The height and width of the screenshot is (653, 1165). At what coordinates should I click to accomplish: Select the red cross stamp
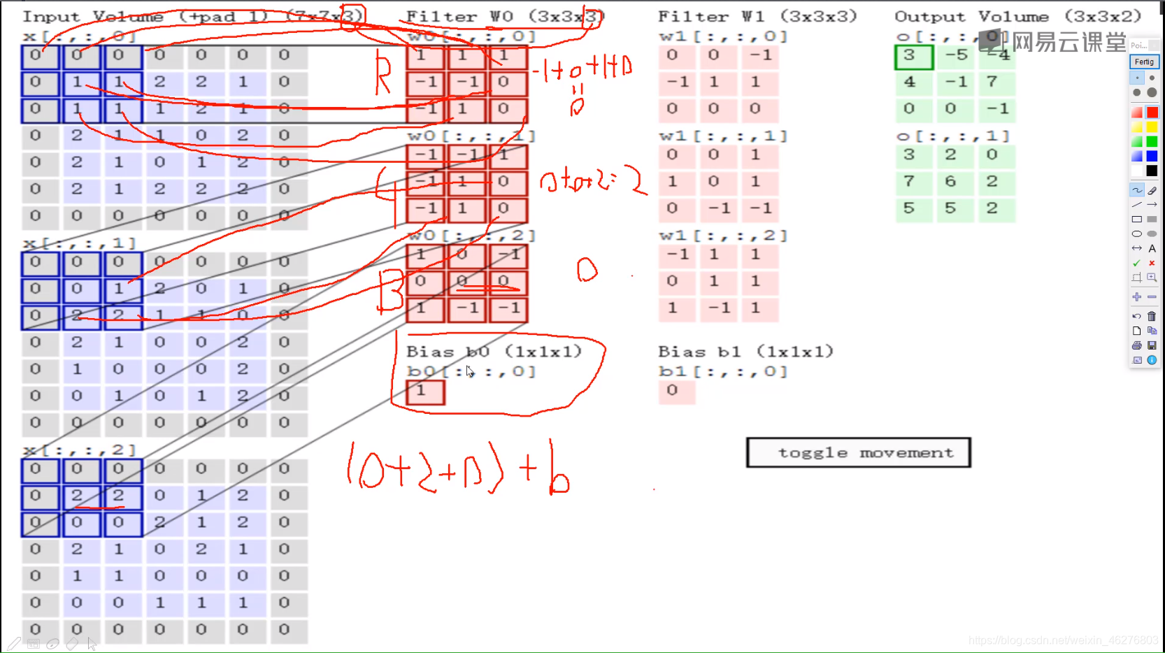(1152, 263)
